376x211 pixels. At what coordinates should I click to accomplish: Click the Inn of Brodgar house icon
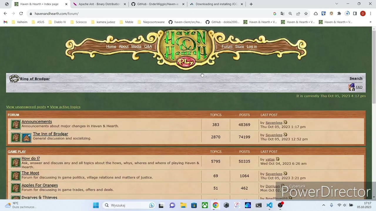[26, 138]
